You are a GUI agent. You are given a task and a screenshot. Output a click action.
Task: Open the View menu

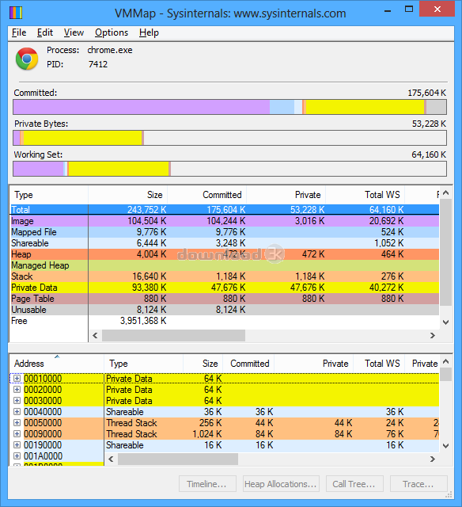coord(74,32)
